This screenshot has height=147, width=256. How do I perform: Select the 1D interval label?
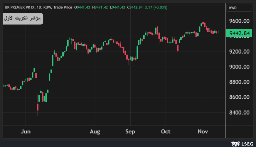41,7
